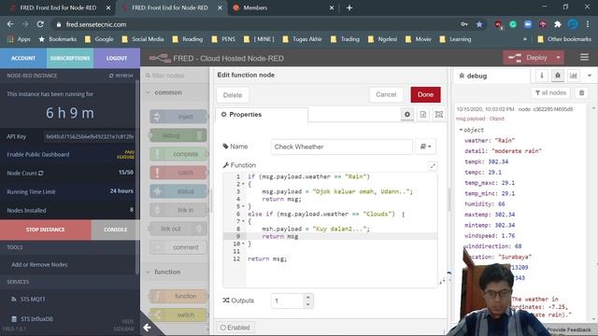Select the inject node in palette

178,117
